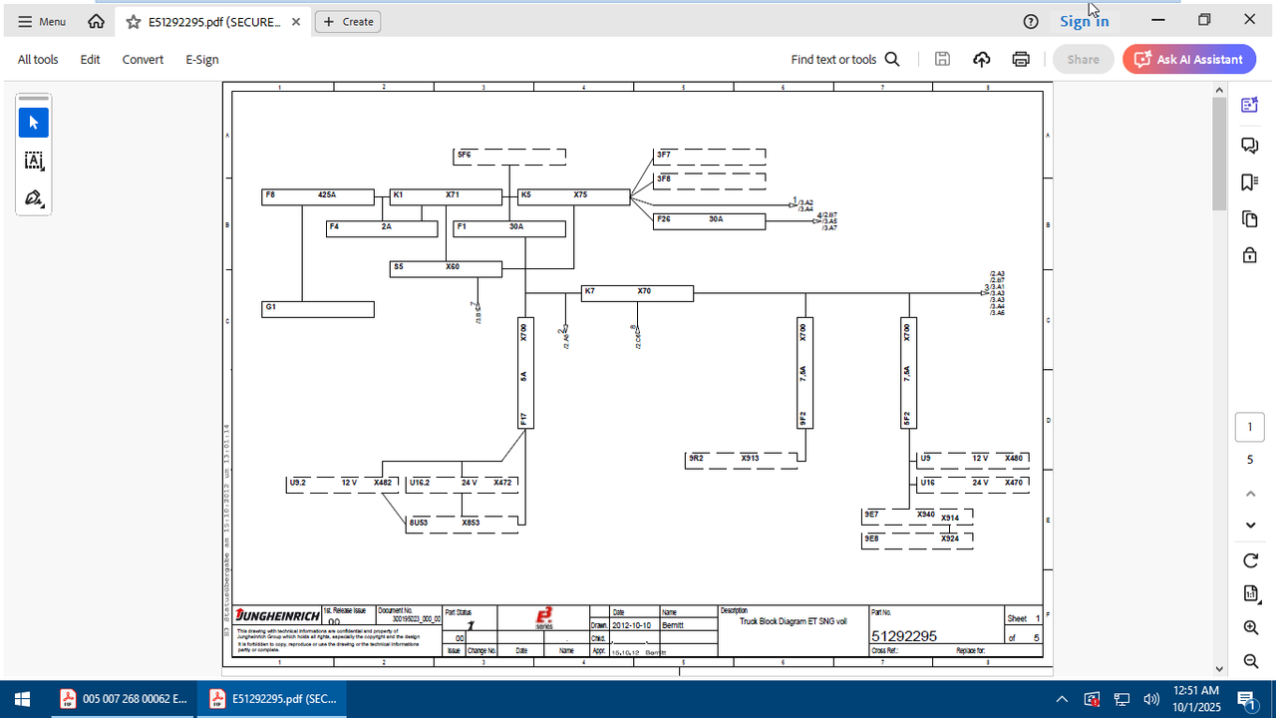Zoom in with the magnifier plus
Screen dimensions: 1276x718
(x=1250, y=627)
